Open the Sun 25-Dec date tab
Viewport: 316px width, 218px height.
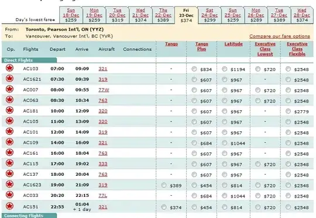233,15
